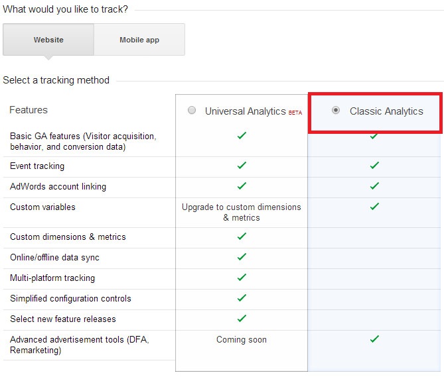Click the 'Simplified configuration controls' row label
This screenshot has height=381, width=444.
click(70, 298)
